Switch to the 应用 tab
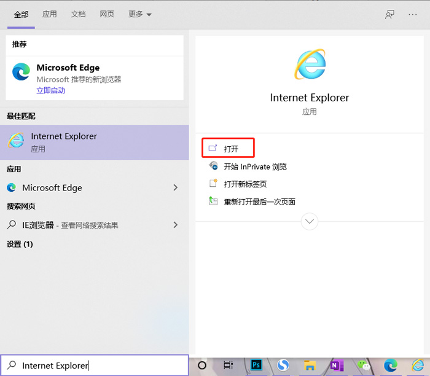430x376 pixels. pyautogui.click(x=50, y=14)
